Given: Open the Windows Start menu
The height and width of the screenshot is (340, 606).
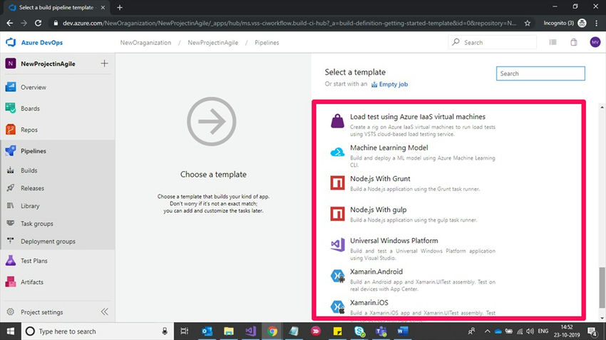Looking at the screenshot, I should point(11,331).
